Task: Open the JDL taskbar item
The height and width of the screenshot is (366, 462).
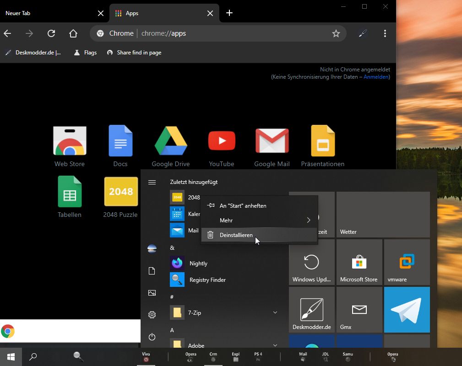Action: (x=325, y=357)
